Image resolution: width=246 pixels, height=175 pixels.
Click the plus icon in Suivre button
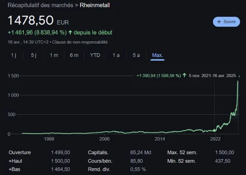(219, 21)
